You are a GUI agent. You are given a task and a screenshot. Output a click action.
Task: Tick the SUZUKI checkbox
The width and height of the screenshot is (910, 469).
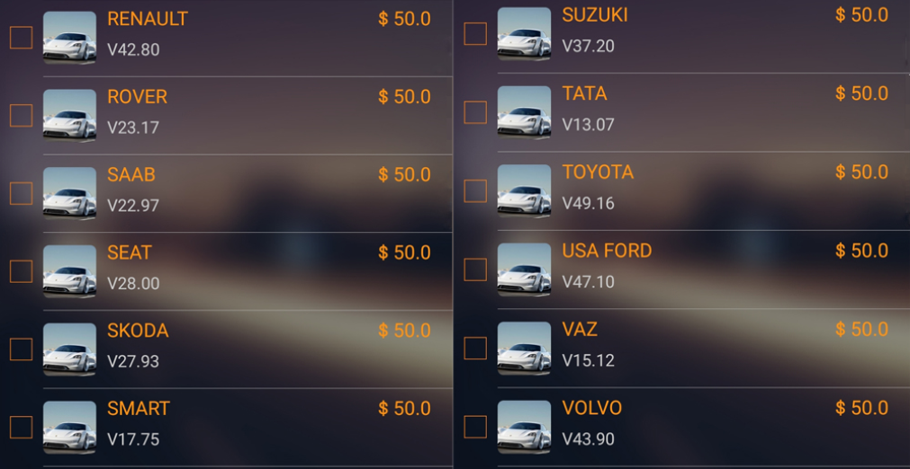click(474, 33)
